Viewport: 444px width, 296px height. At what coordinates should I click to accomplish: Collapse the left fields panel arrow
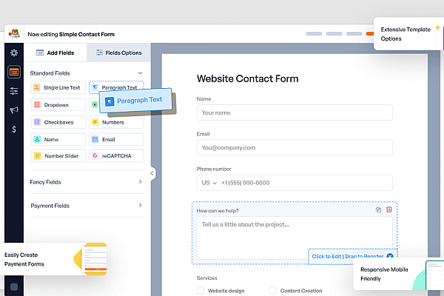click(x=152, y=173)
